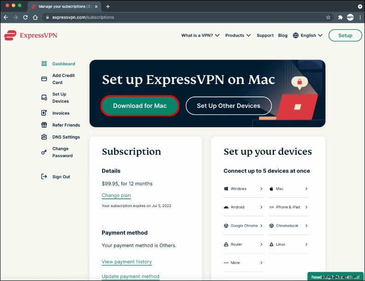Click the Google Chrome icon in devices
The image size is (365, 281).
pyautogui.click(x=226, y=226)
